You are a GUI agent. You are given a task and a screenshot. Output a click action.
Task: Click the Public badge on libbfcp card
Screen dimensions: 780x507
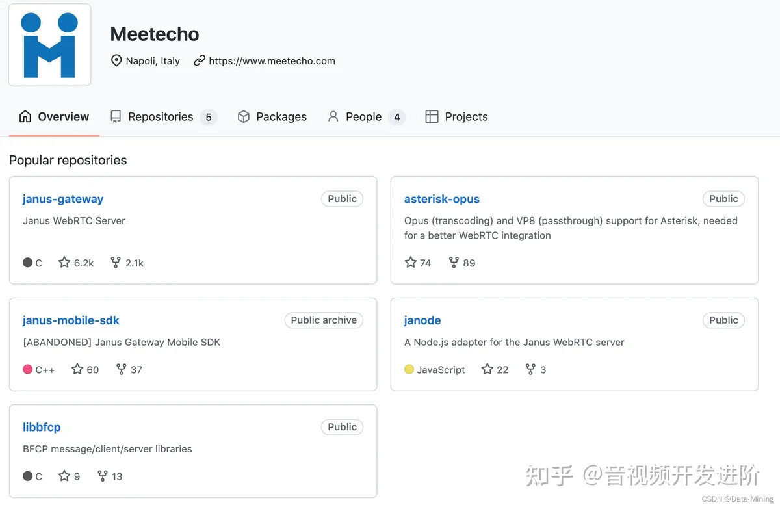pyautogui.click(x=342, y=427)
